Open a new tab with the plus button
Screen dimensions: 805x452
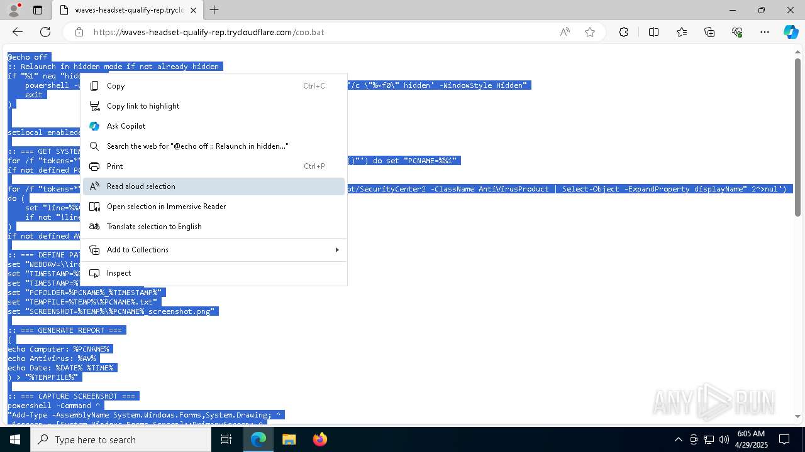point(214,10)
